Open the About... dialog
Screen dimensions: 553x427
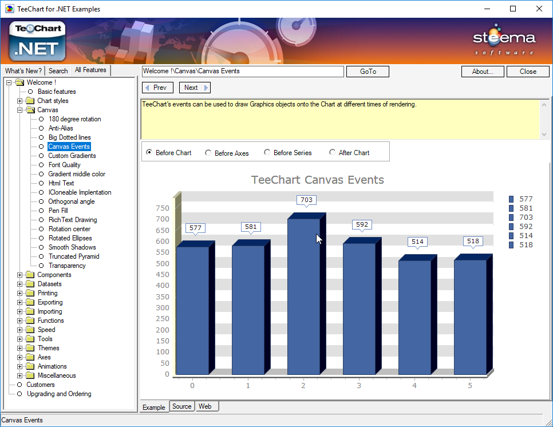(x=483, y=72)
